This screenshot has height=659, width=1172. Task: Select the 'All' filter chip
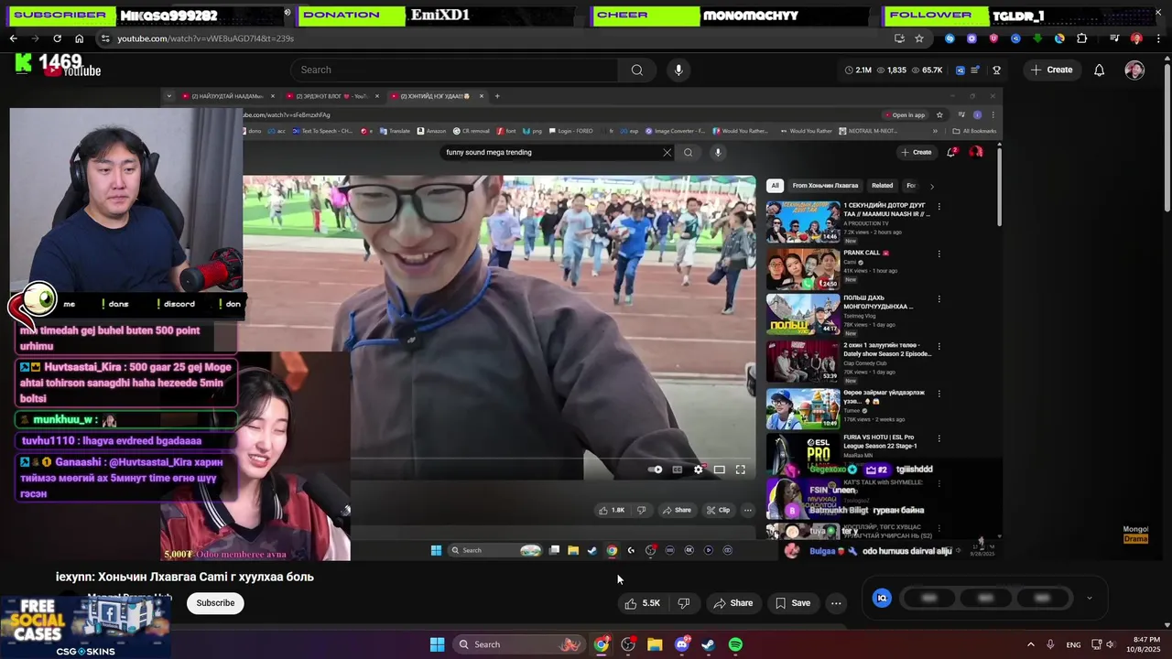775,186
